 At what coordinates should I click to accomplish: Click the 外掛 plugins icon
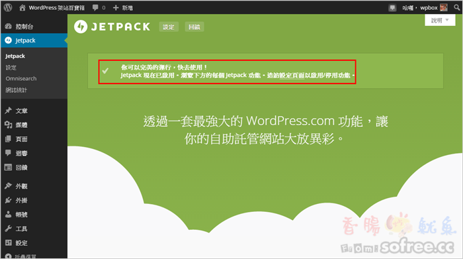[x=8, y=200]
